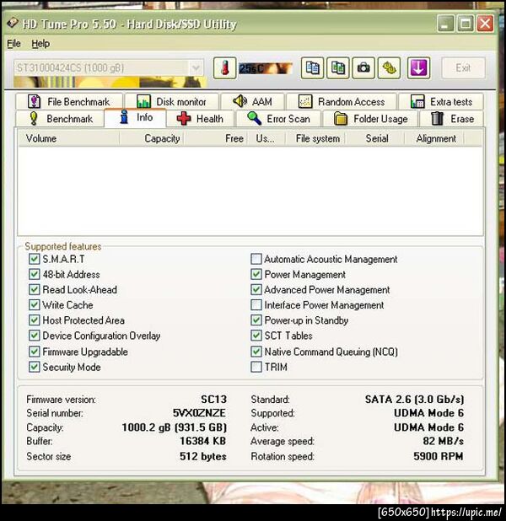Toggle the TRIM checkbox

256,367
